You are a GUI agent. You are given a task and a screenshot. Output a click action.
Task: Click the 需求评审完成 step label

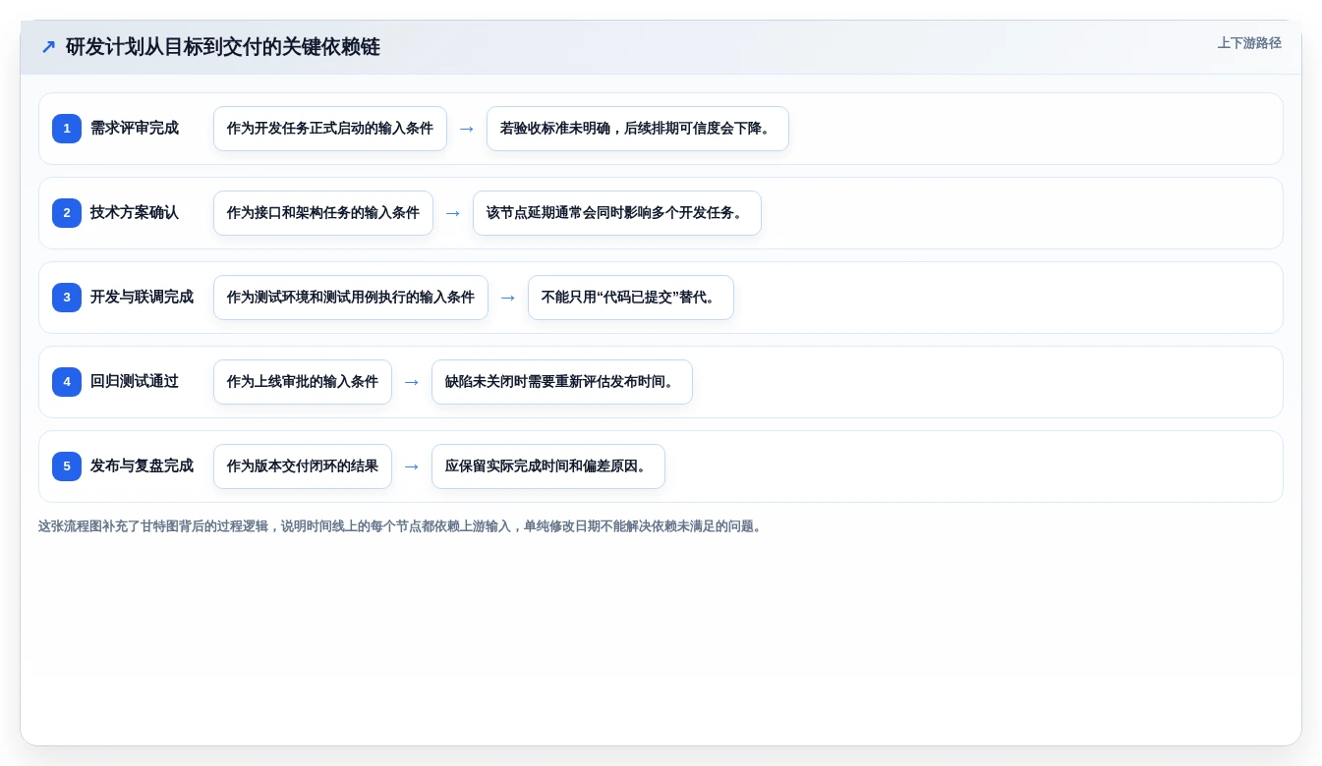[135, 129]
